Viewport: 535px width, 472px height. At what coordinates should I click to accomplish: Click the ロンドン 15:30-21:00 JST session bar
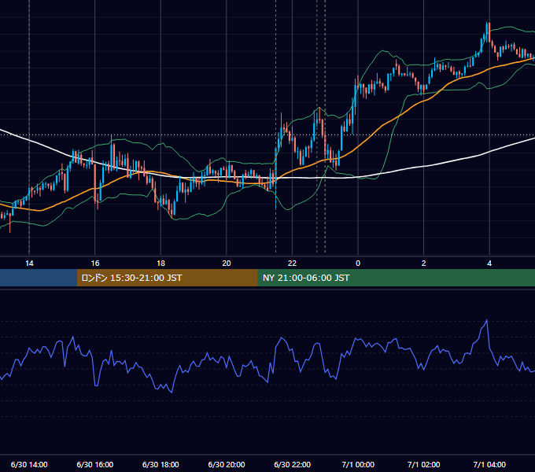tap(167, 278)
